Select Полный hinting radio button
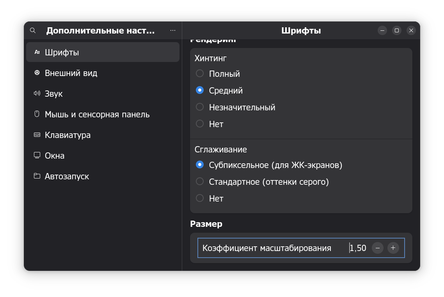444x297 pixels. 200,74
